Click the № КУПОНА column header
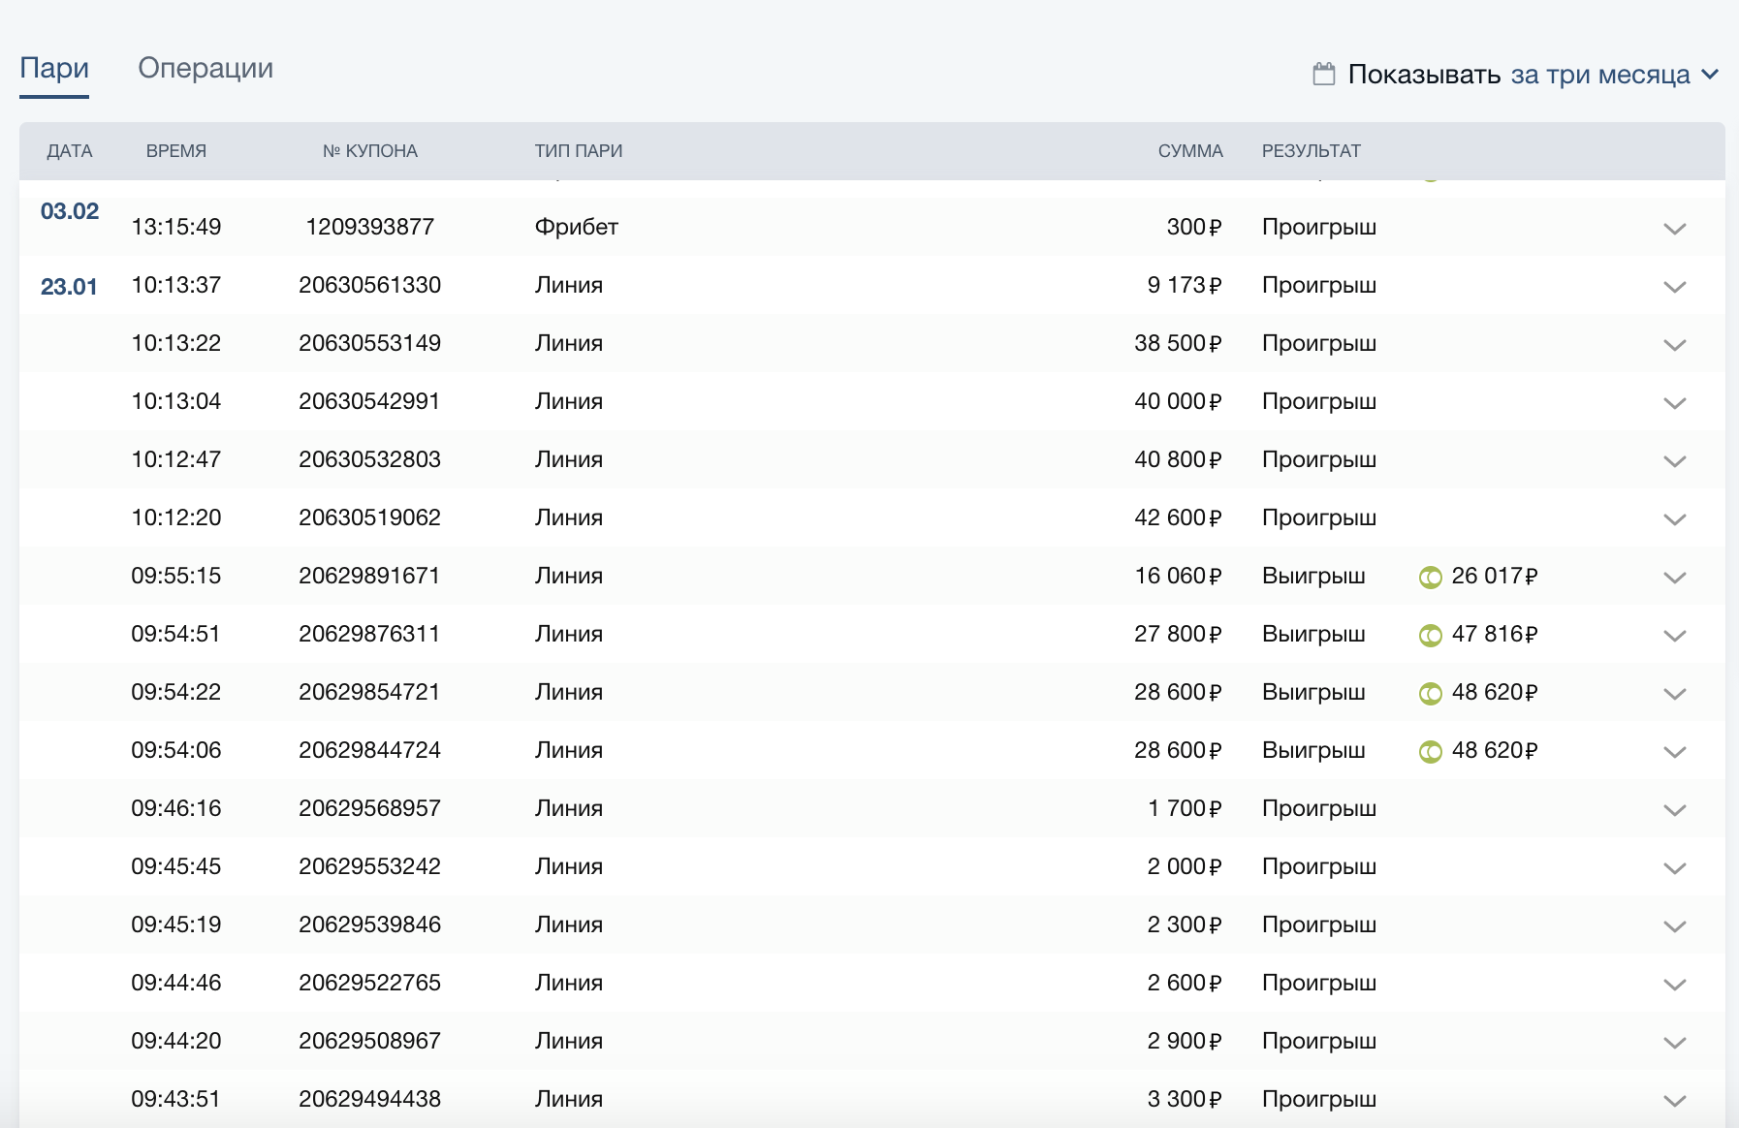This screenshot has height=1128, width=1739. [x=369, y=151]
